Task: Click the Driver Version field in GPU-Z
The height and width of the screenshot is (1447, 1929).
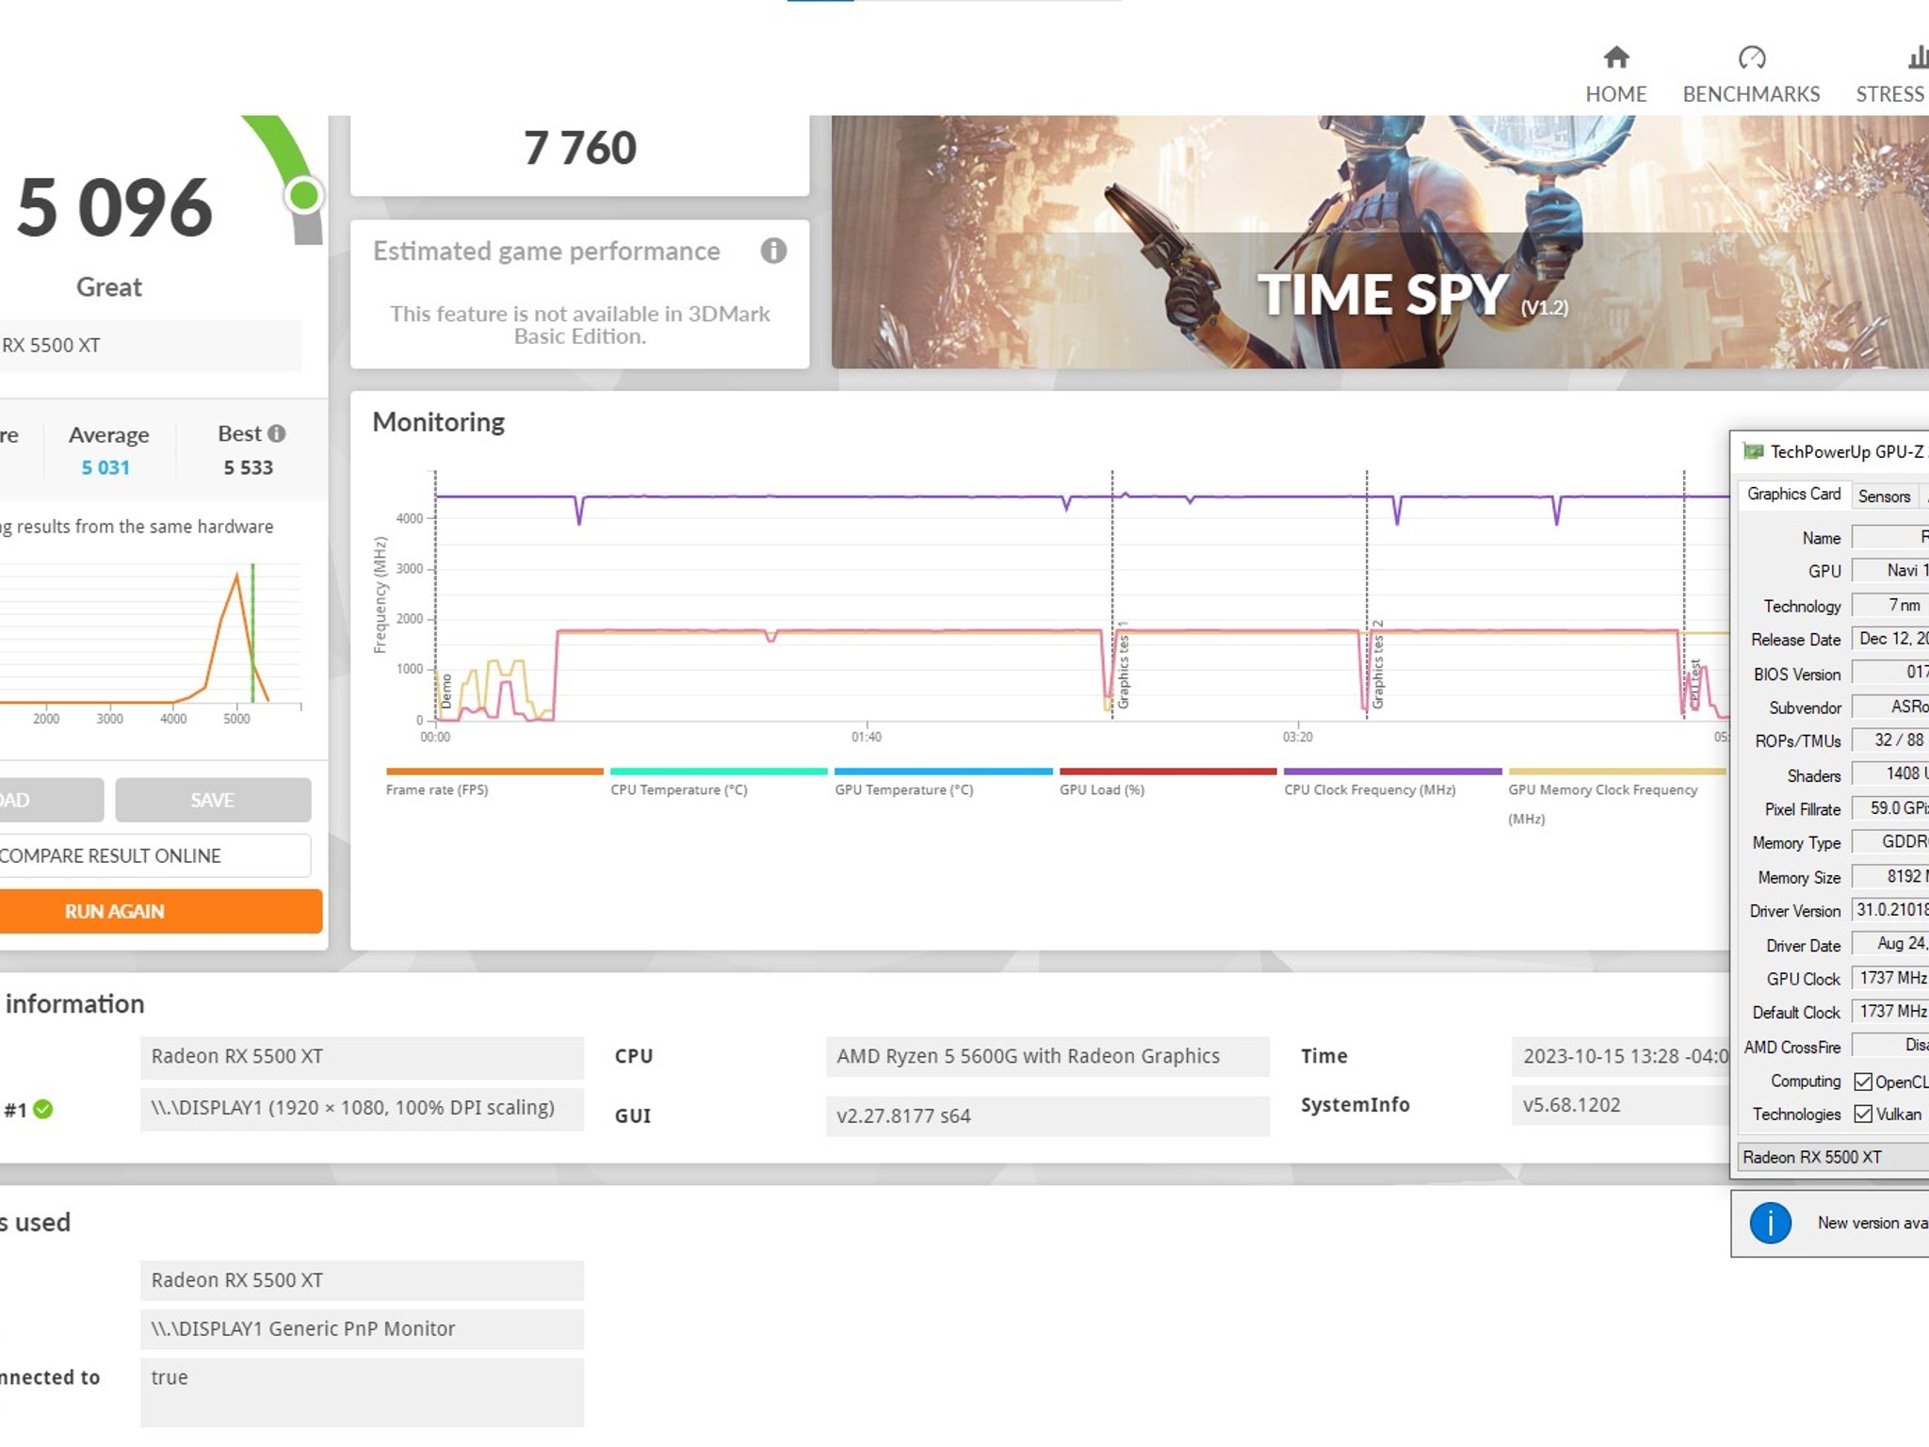Action: 1890,909
